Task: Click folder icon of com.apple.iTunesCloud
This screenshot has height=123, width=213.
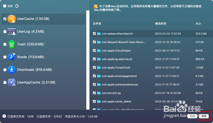Action: pyautogui.click(x=99, y=67)
